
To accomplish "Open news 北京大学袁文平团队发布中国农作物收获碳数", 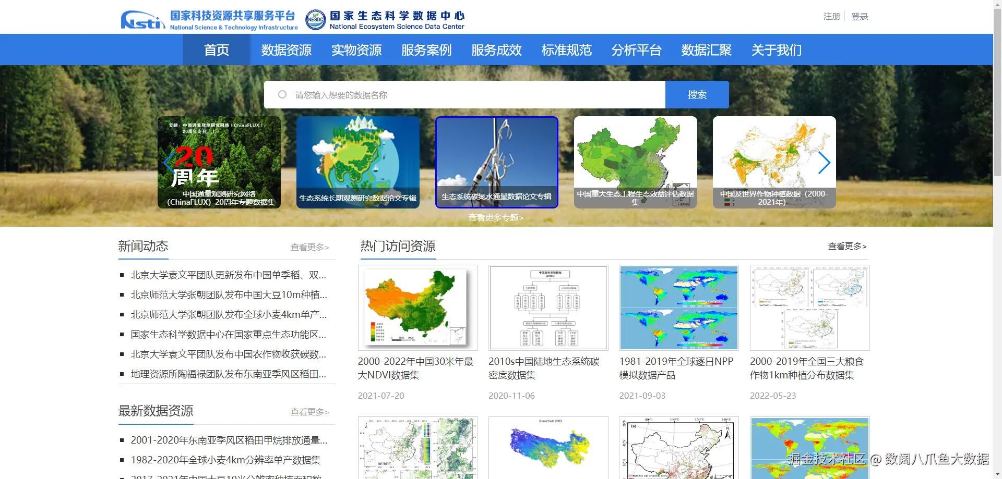I will point(229,354).
